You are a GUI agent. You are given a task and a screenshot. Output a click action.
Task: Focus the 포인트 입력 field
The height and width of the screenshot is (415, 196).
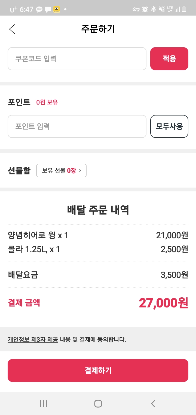point(77,126)
